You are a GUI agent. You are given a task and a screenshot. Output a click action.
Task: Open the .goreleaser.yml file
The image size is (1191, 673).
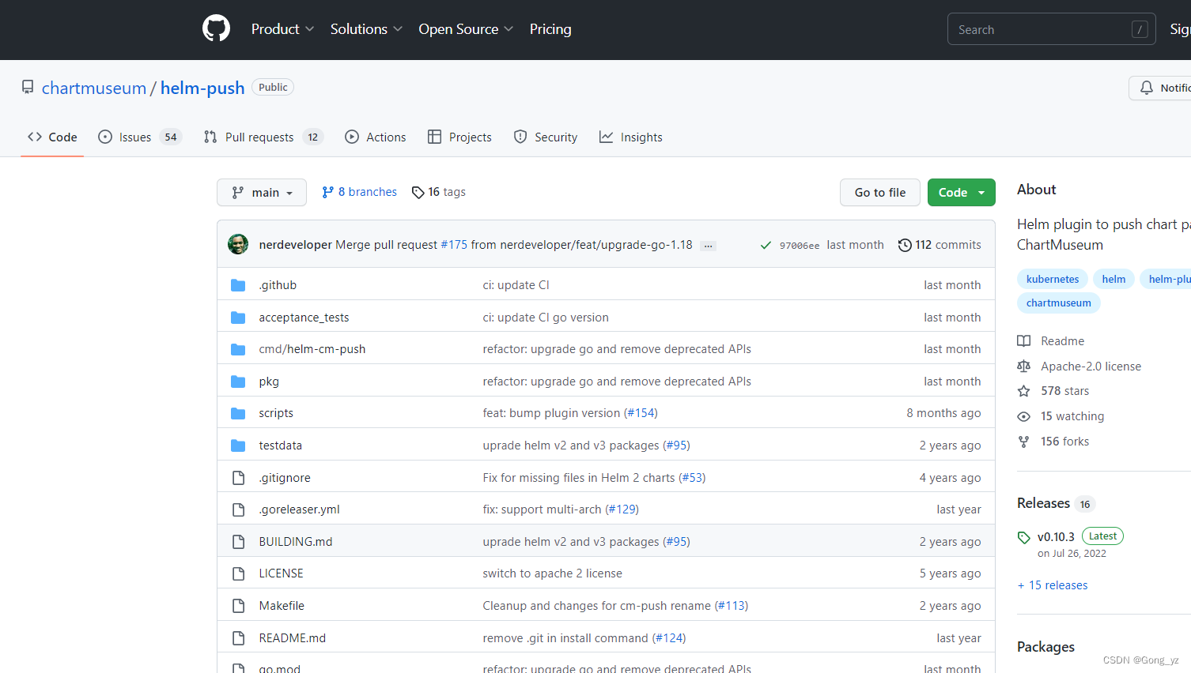(x=300, y=509)
